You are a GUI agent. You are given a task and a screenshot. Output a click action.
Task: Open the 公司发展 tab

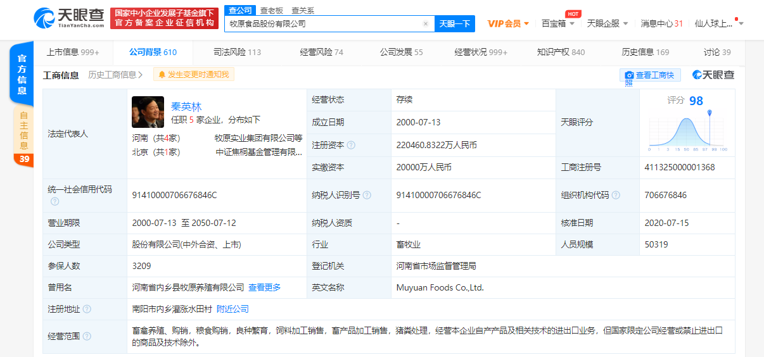click(401, 52)
